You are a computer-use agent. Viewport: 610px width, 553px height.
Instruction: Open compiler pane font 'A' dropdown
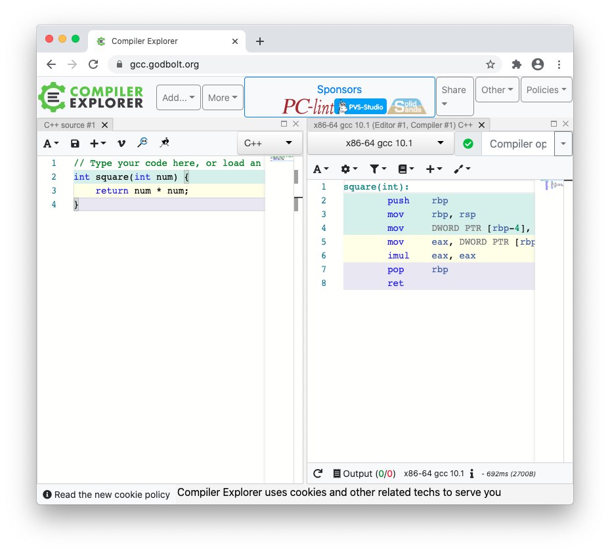(321, 169)
